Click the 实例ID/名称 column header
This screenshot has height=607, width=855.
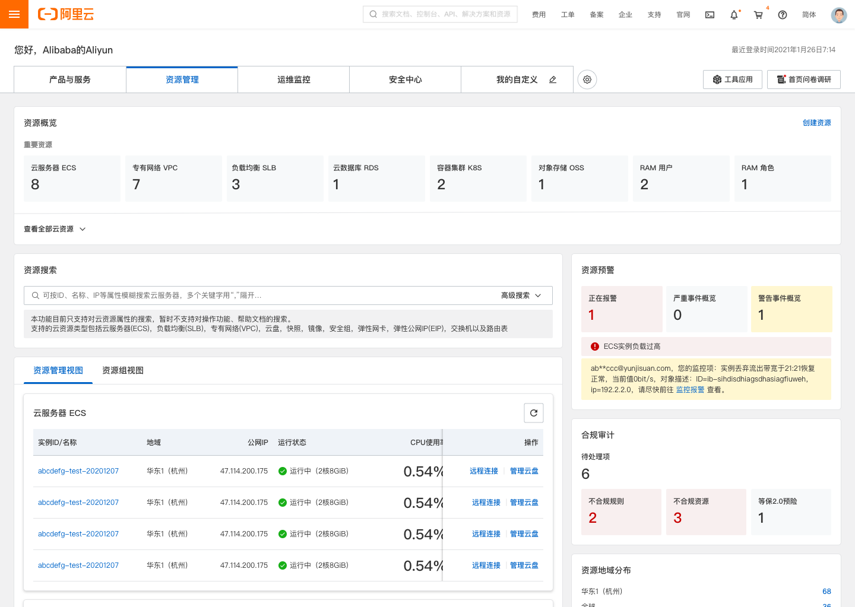click(x=57, y=443)
